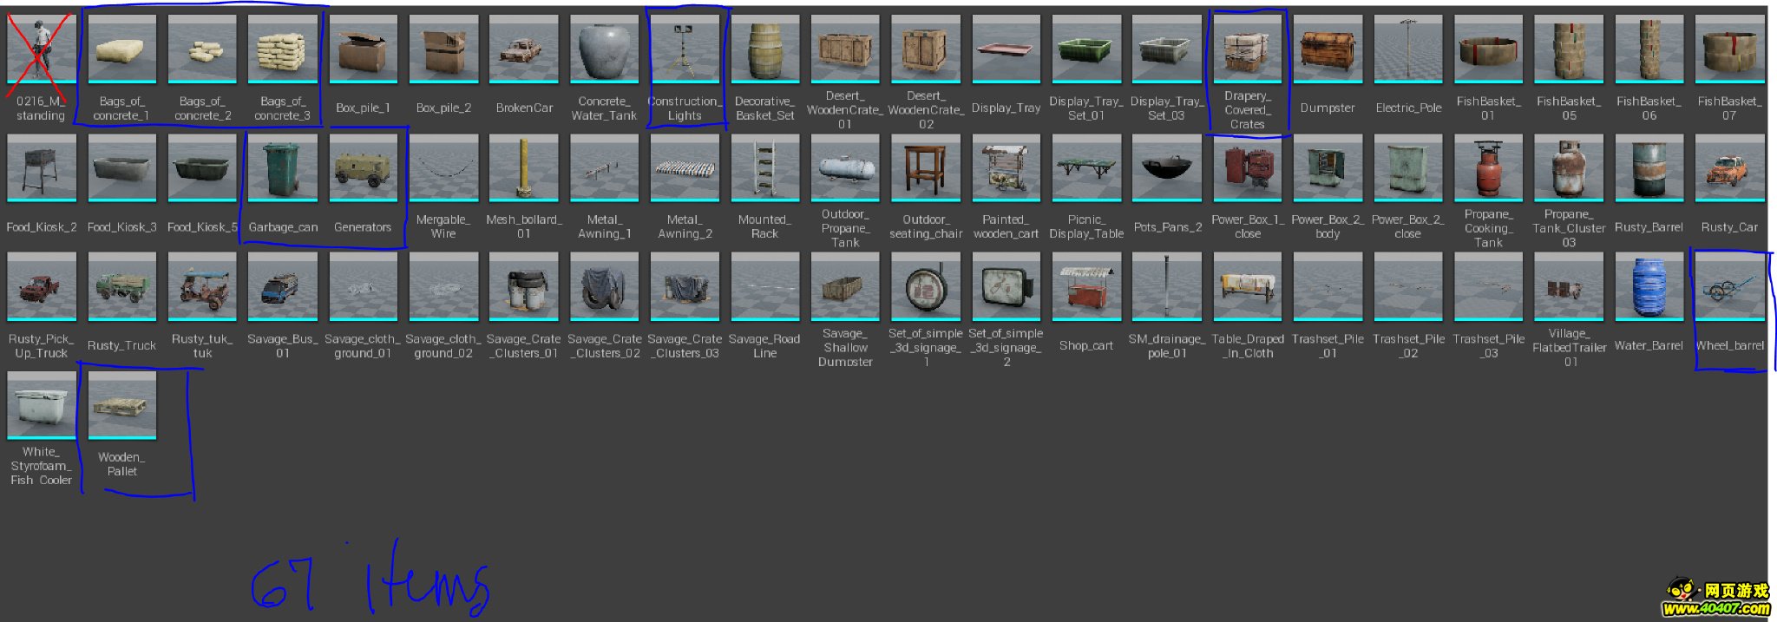This screenshot has width=1777, height=622.
Task: Select the 0216_M_standing character asset
Action: pyautogui.click(x=41, y=49)
